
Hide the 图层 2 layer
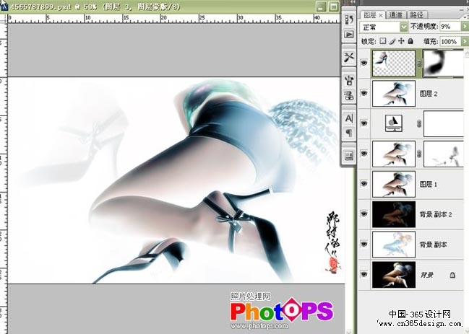coord(363,93)
